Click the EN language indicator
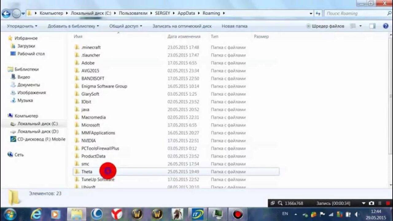This screenshot has width=393, height=221. tap(285, 214)
